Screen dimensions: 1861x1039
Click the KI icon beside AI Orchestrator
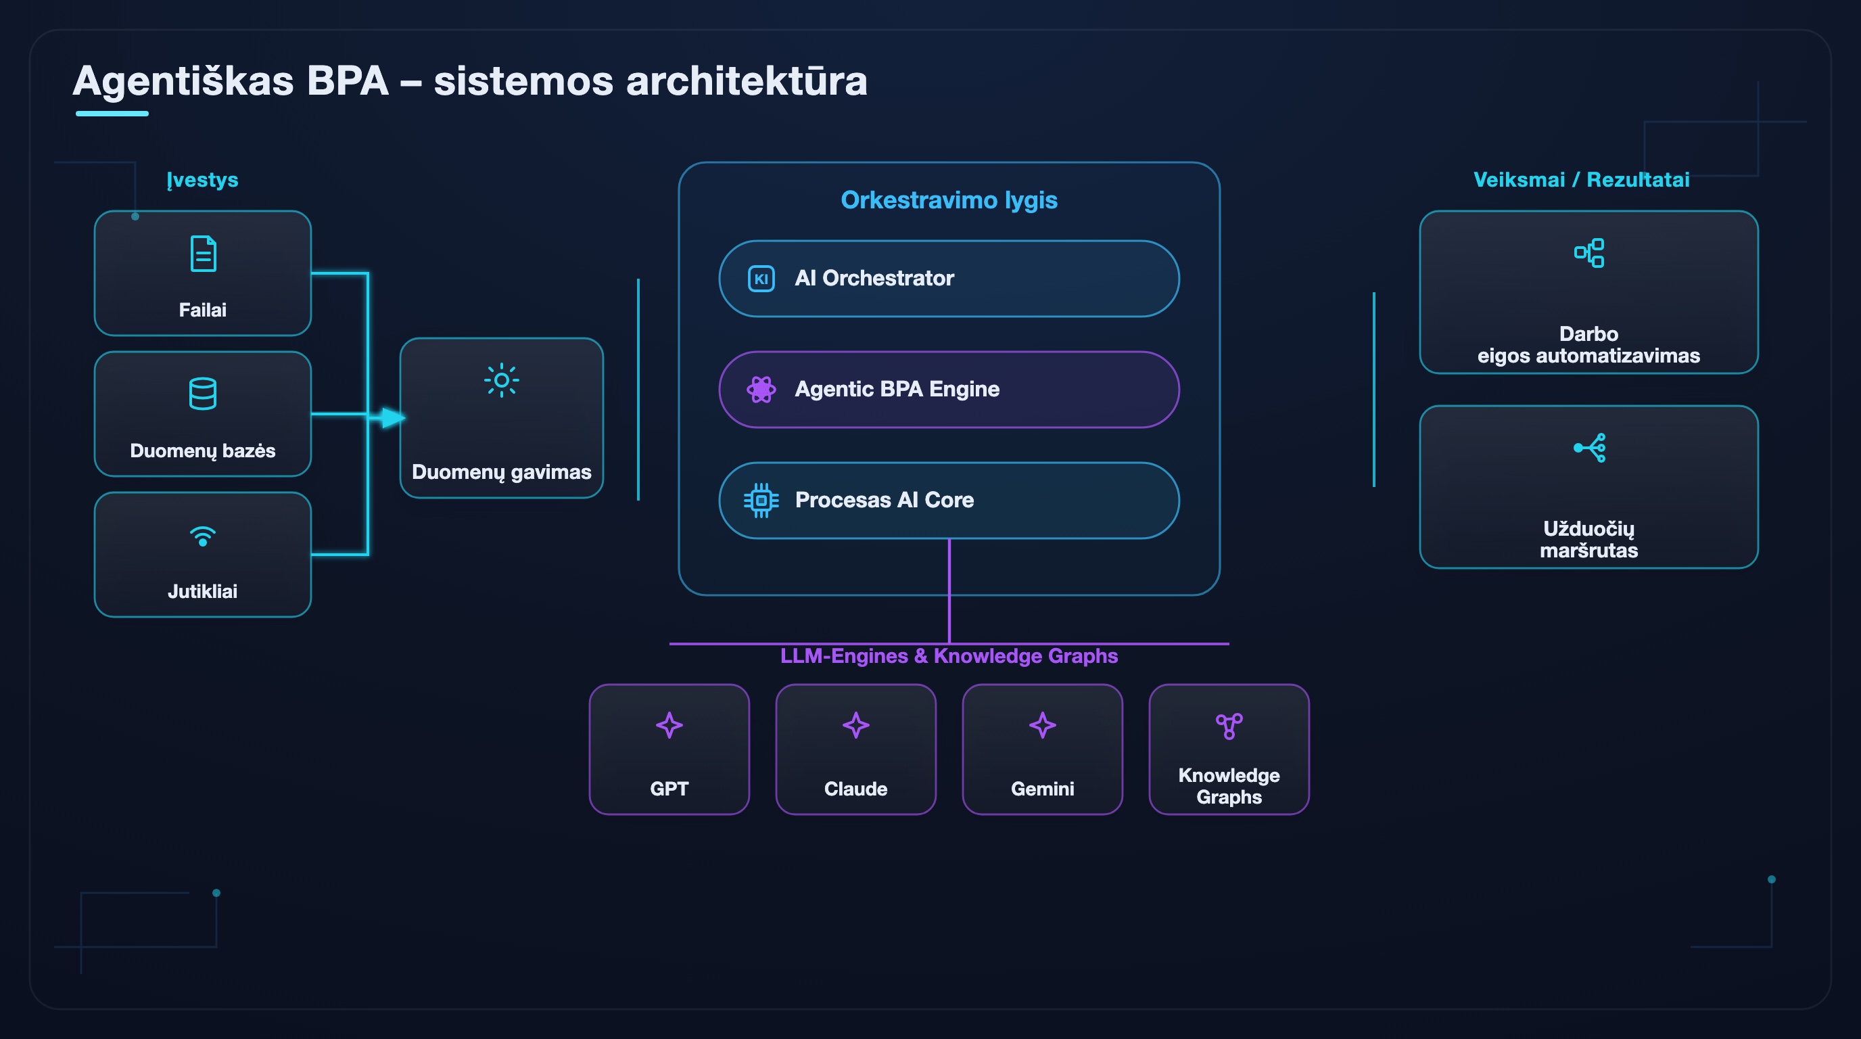tap(761, 279)
